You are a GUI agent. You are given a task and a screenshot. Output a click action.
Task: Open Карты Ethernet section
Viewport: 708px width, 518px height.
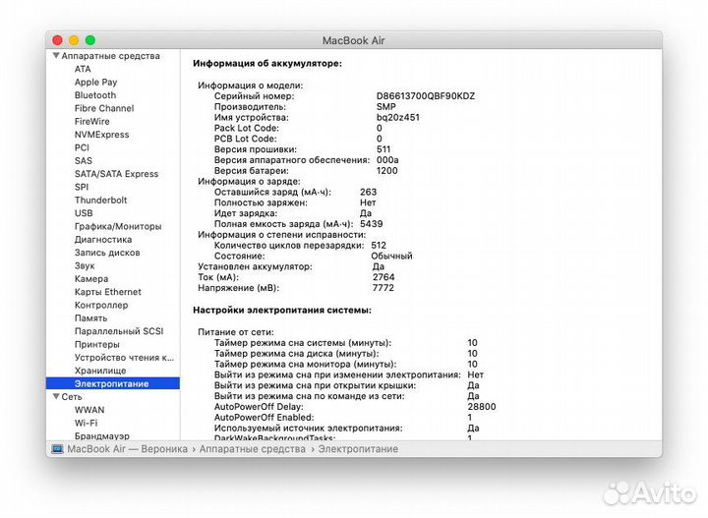click(x=108, y=292)
